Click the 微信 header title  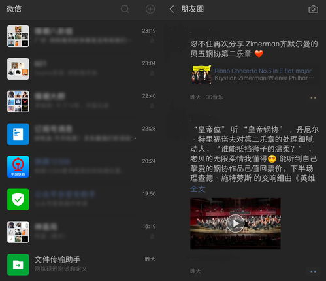tap(14, 9)
